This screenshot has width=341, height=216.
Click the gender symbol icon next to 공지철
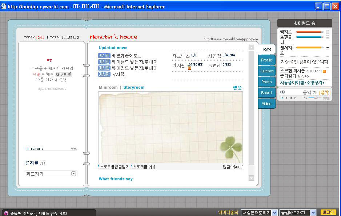pos(43,163)
